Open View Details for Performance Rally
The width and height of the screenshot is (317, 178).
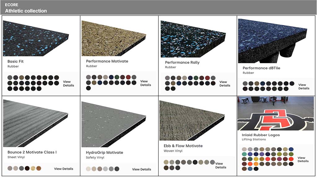click(x=225, y=84)
